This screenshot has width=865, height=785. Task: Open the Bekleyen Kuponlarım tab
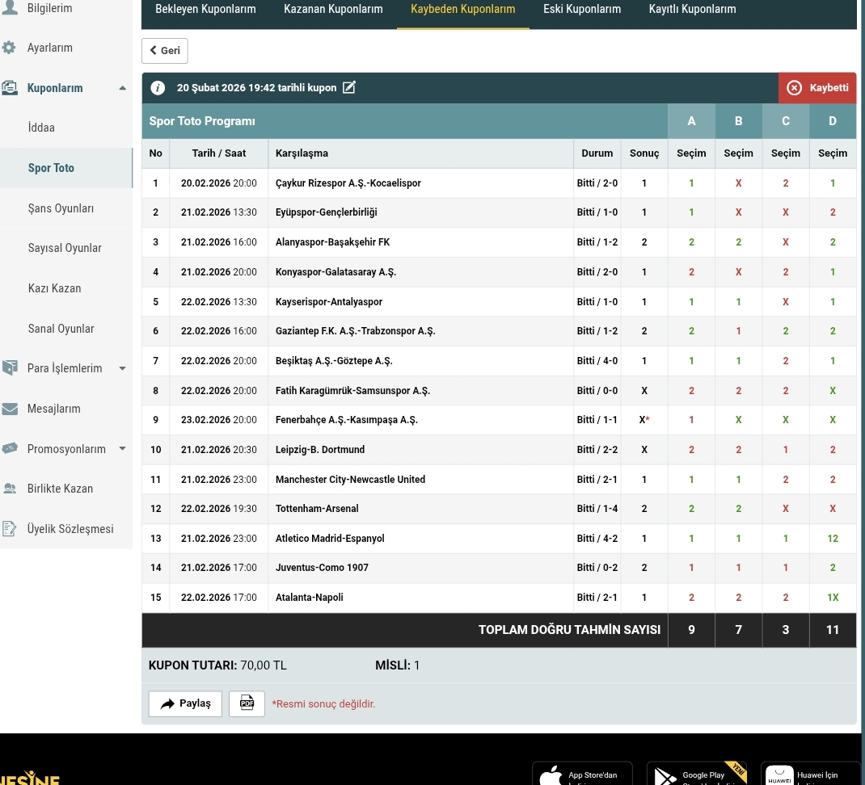click(x=205, y=10)
